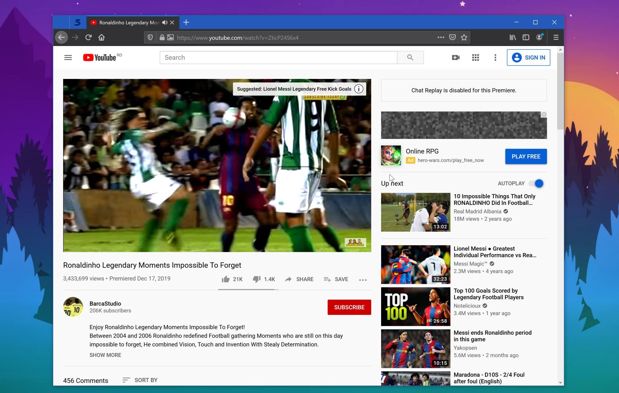Open YouTube settings three-dot menu
619x393 pixels.
(495, 57)
